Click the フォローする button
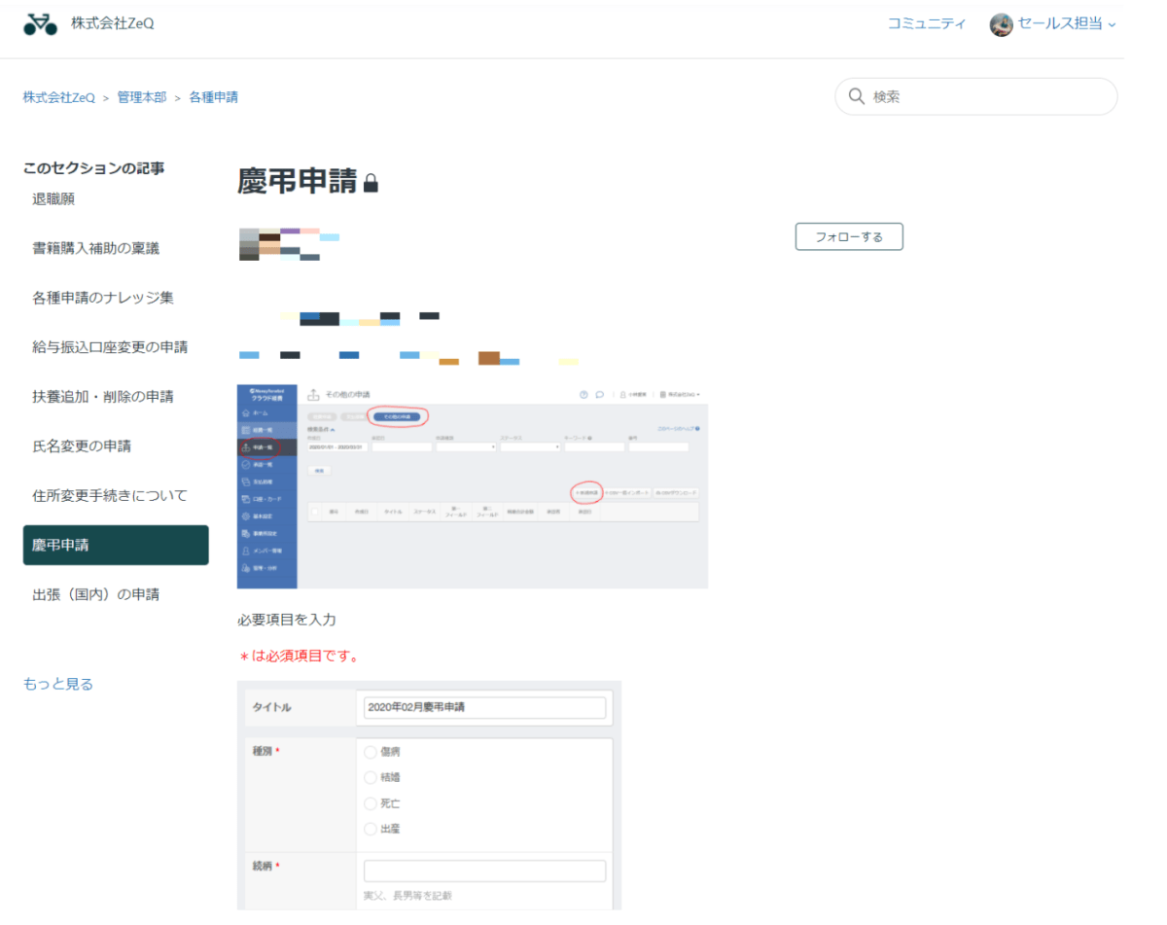Image resolution: width=1167 pixels, height=925 pixels. click(x=849, y=236)
